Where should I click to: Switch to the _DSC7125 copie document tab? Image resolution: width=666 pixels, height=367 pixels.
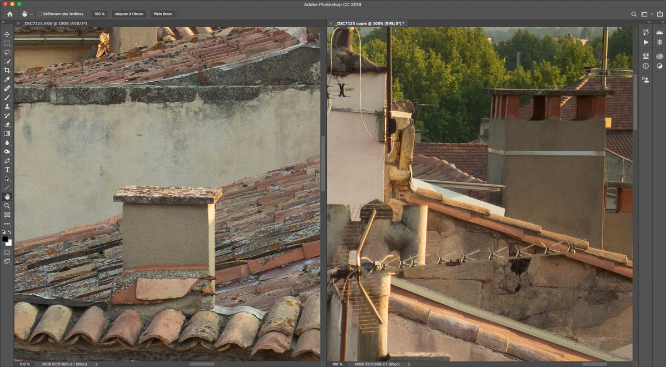pos(370,23)
